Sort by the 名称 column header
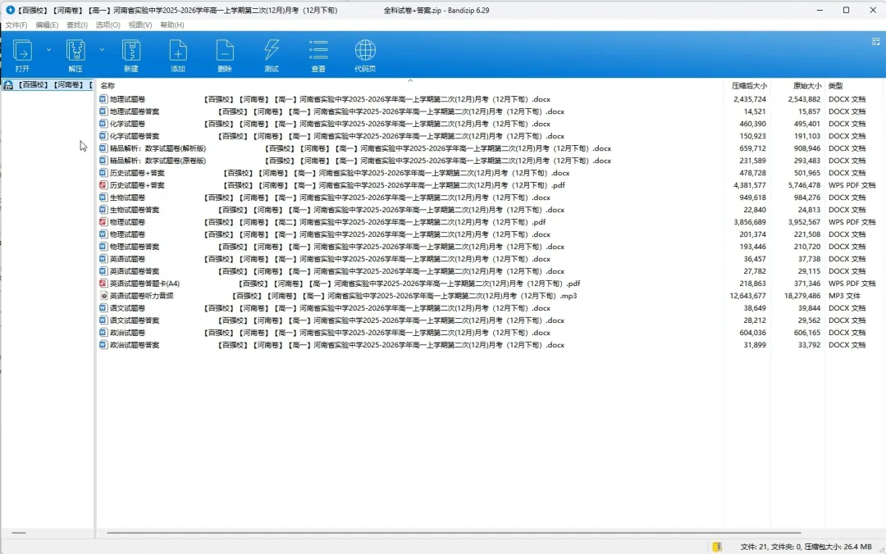 click(107, 86)
